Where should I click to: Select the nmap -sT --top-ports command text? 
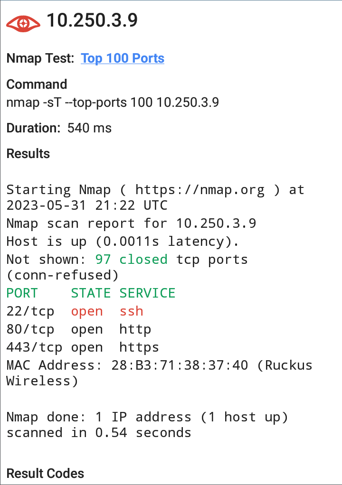point(113,103)
